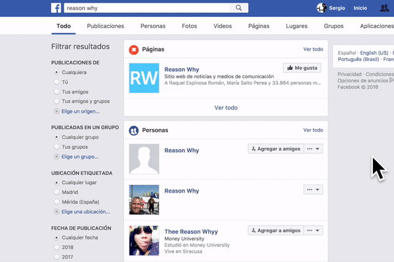Screen dimensions: 394x262
Task: Select the Madrid location radio option
Action: pos(56,193)
